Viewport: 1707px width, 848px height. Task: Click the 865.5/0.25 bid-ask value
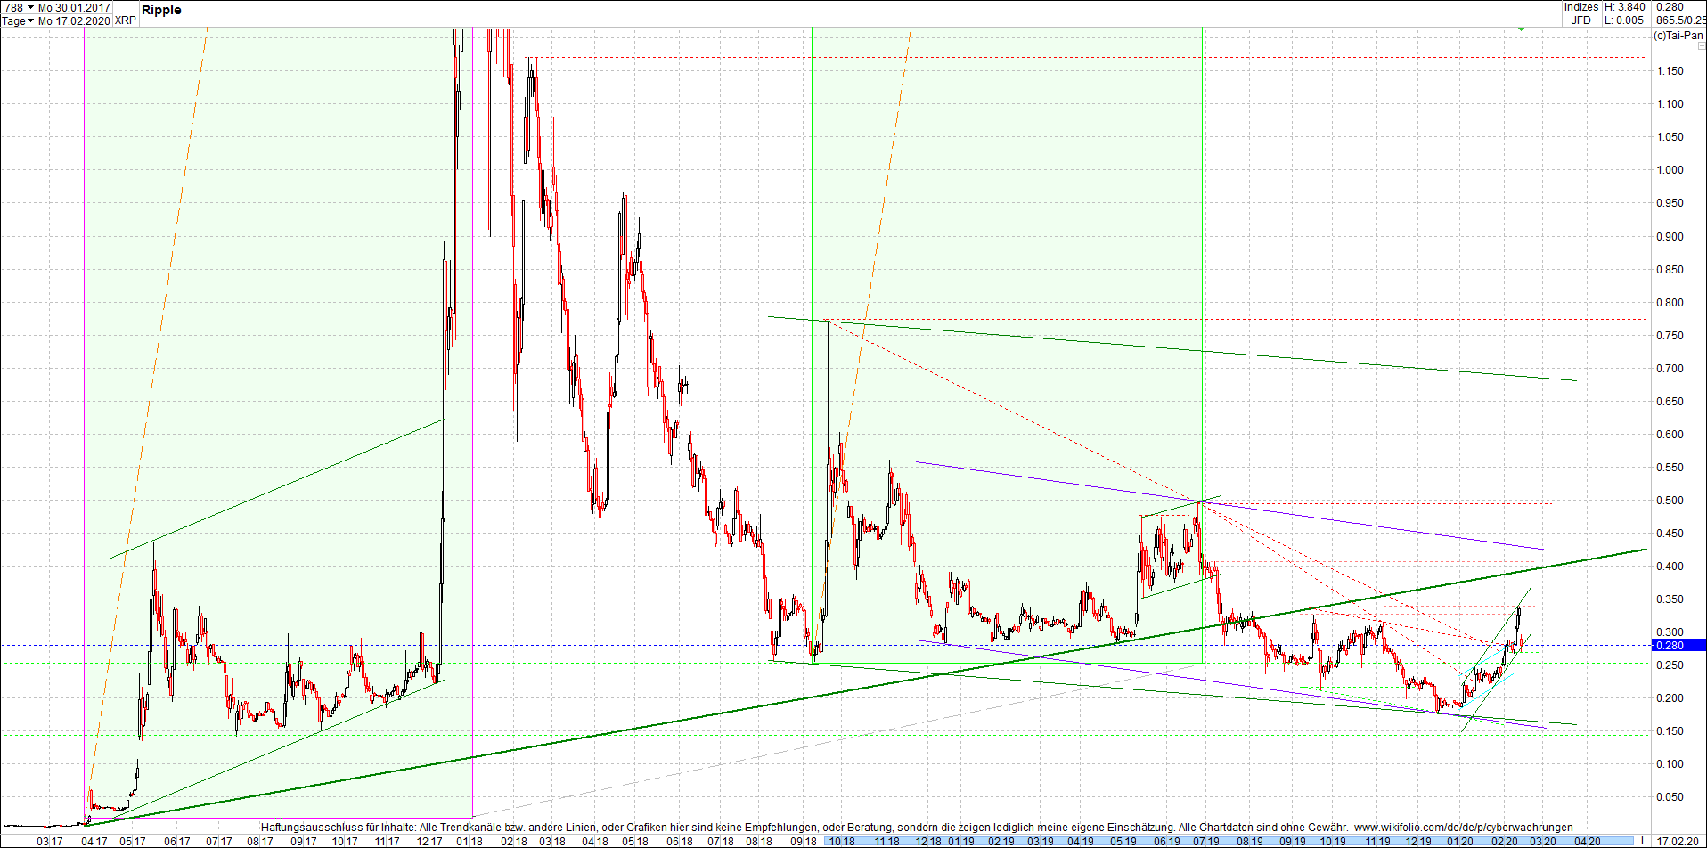(1678, 20)
